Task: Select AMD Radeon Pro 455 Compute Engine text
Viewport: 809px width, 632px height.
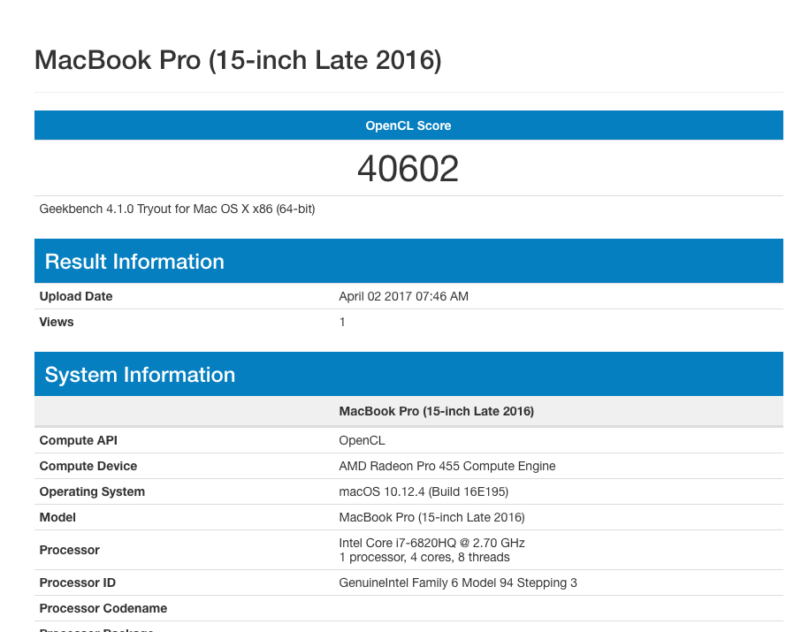Action: tap(447, 466)
